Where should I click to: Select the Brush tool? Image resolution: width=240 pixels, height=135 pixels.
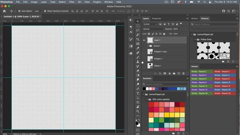(x=138, y=57)
